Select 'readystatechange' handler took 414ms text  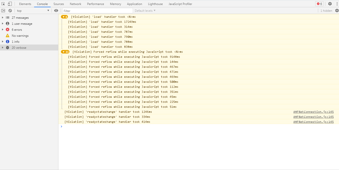(107, 122)
